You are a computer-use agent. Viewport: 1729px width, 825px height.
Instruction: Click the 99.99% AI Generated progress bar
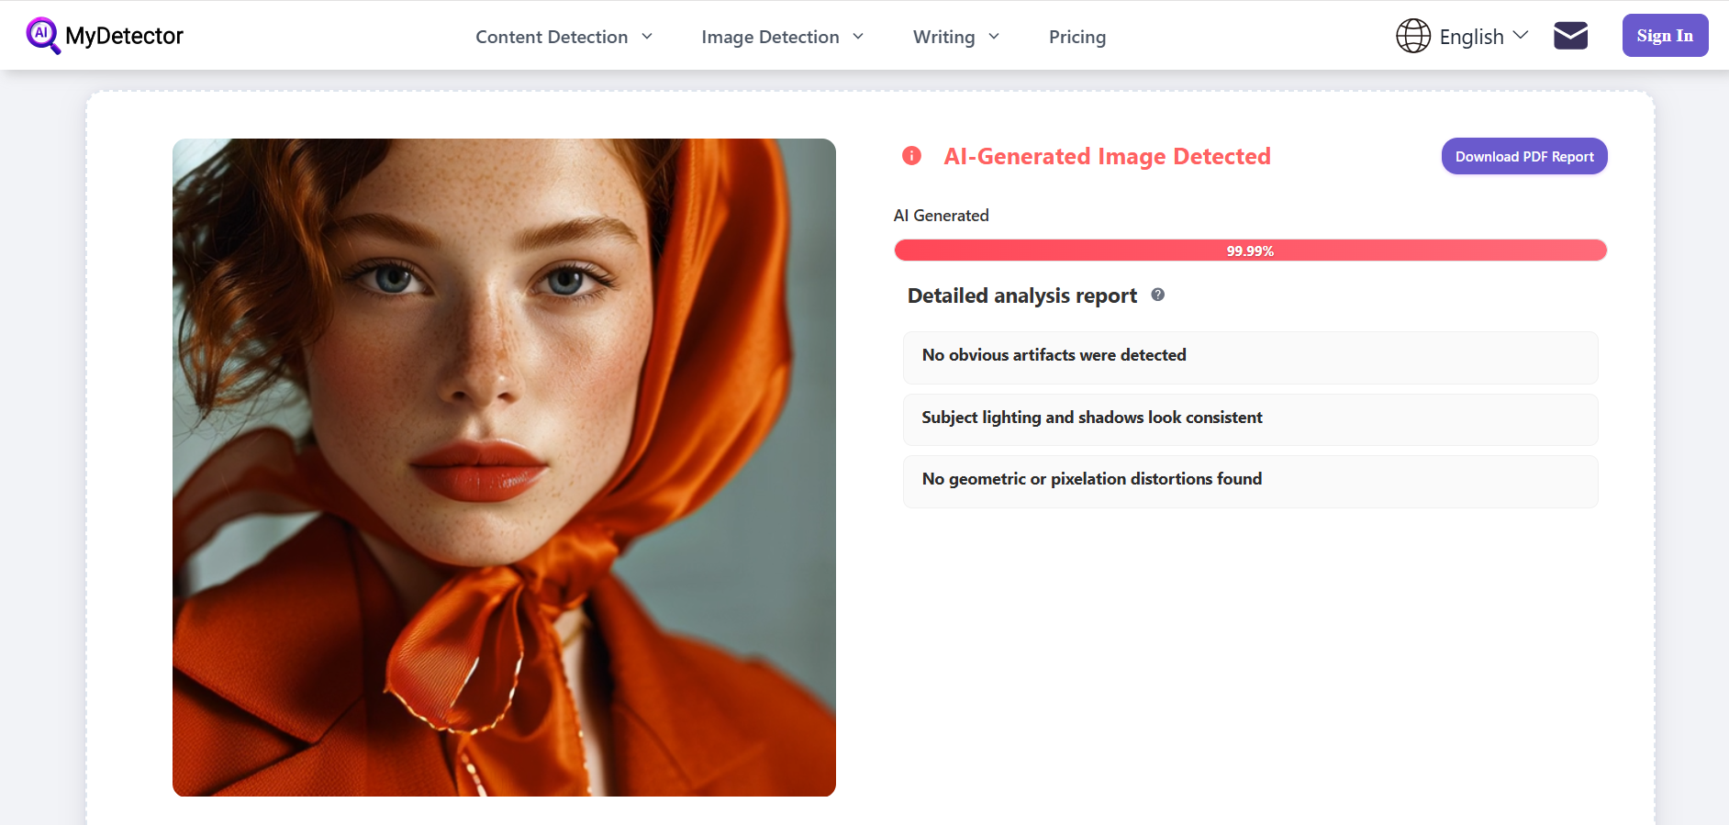coord(1250,251)
